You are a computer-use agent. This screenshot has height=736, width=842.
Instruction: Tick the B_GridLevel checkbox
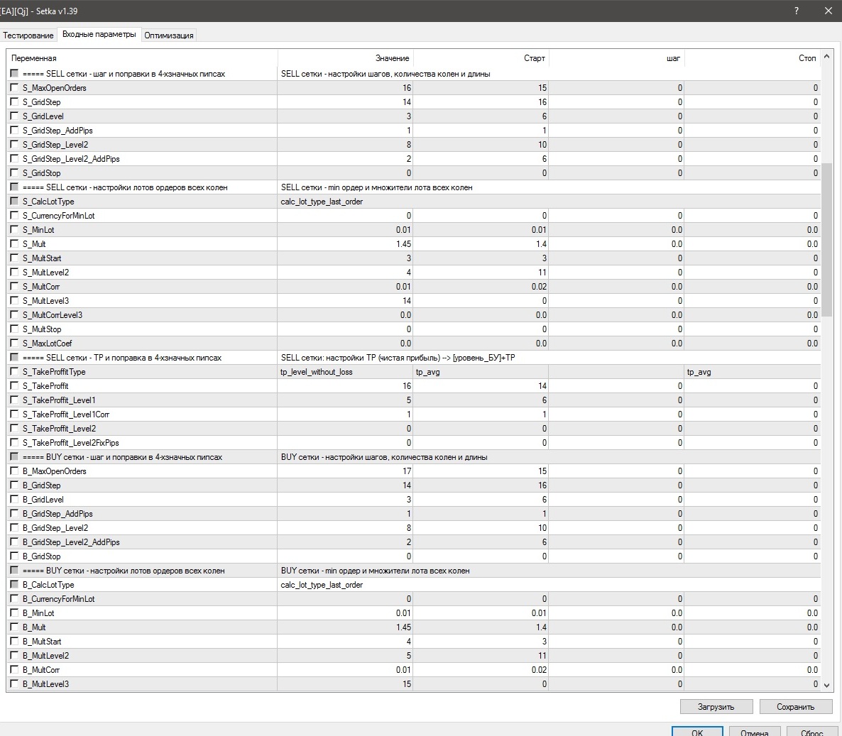point(14,499)
